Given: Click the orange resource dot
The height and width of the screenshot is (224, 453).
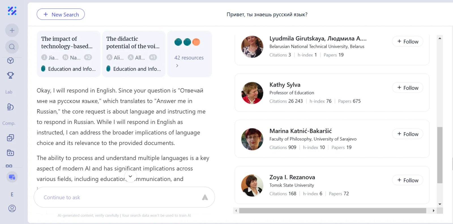Looking at the screenshot, I should [196, 42].
